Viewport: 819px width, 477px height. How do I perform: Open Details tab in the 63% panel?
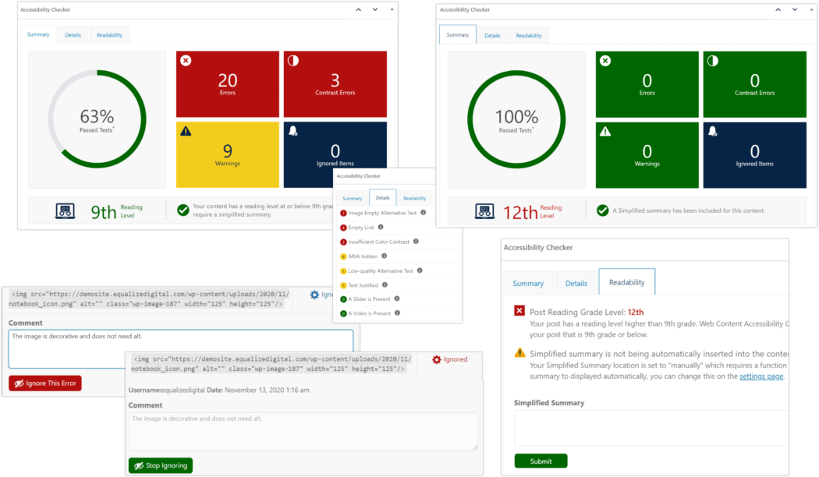coord(73,35)
